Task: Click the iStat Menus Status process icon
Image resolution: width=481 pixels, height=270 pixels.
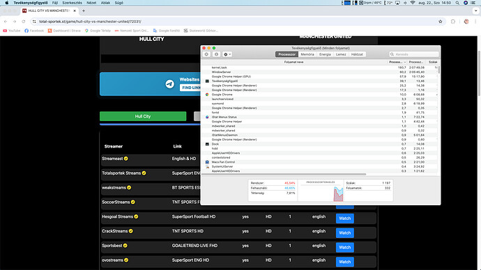Action: point(207,117)
